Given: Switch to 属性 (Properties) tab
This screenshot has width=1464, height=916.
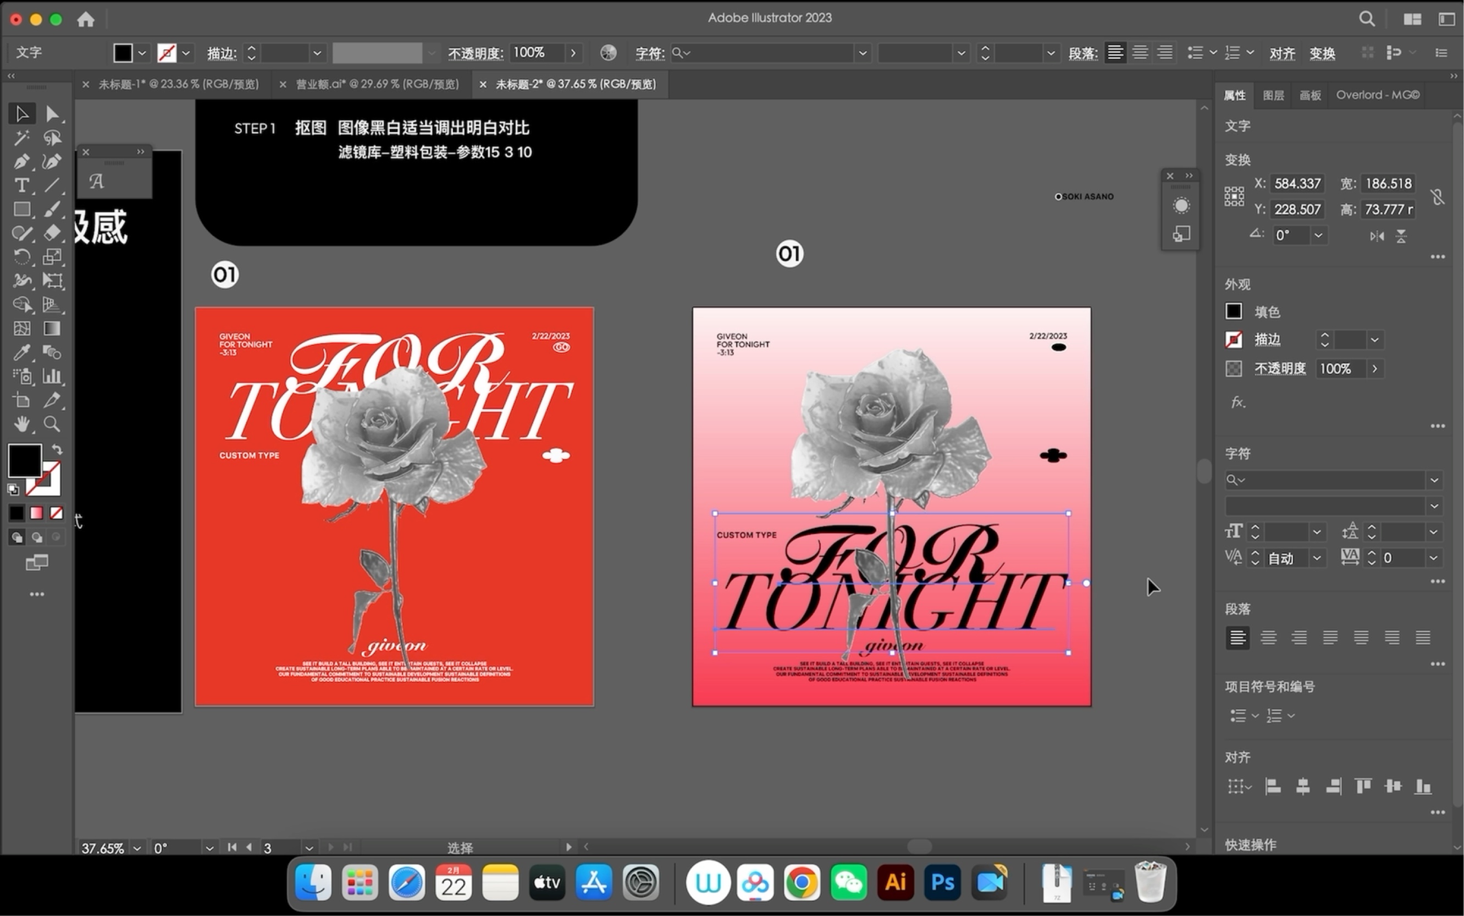Looking at the screenshot, I should coord(1234,94).
